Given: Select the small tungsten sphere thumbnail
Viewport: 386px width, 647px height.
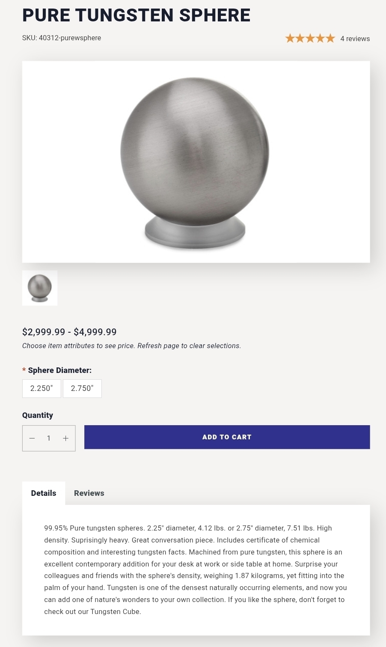Looking at the screenshot, I should point(40,288).
